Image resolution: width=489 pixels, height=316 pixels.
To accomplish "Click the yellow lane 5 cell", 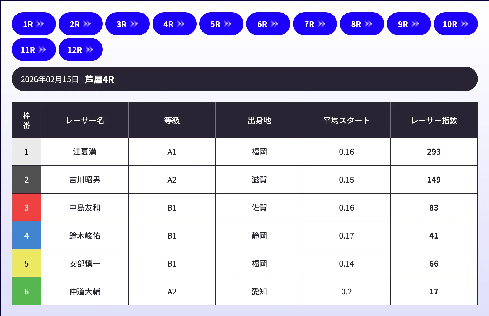I will tap(27, 263).
